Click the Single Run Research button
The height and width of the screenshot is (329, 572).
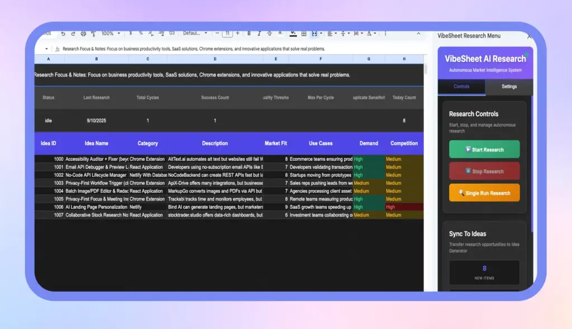484,193
